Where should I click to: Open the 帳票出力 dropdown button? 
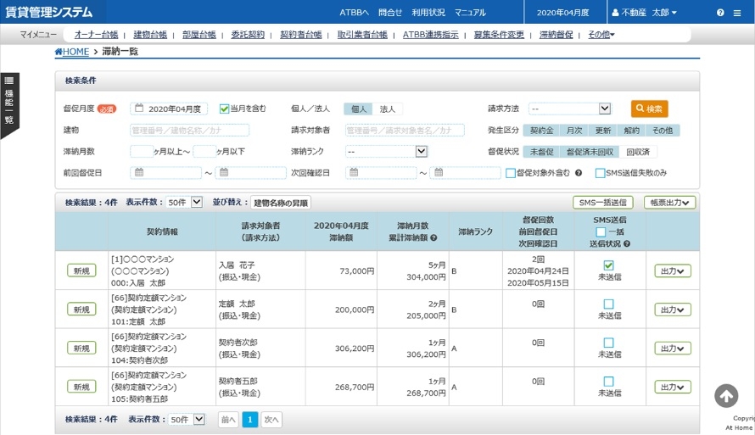(x=669, y=203)
